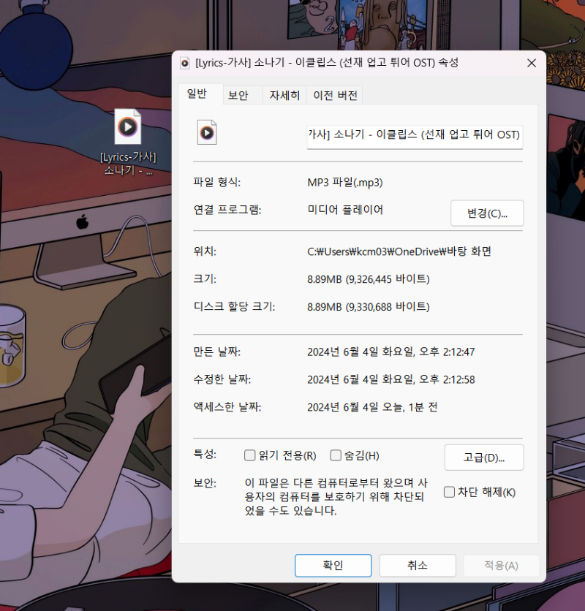Click the disk size value 9,330,688 바이트
The width and height of the screenshot is (585, 611).
pos(368,307)
